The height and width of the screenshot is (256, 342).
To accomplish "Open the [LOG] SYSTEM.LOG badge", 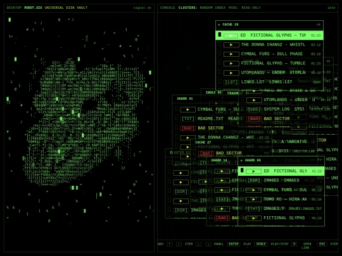I will [254, 109].
